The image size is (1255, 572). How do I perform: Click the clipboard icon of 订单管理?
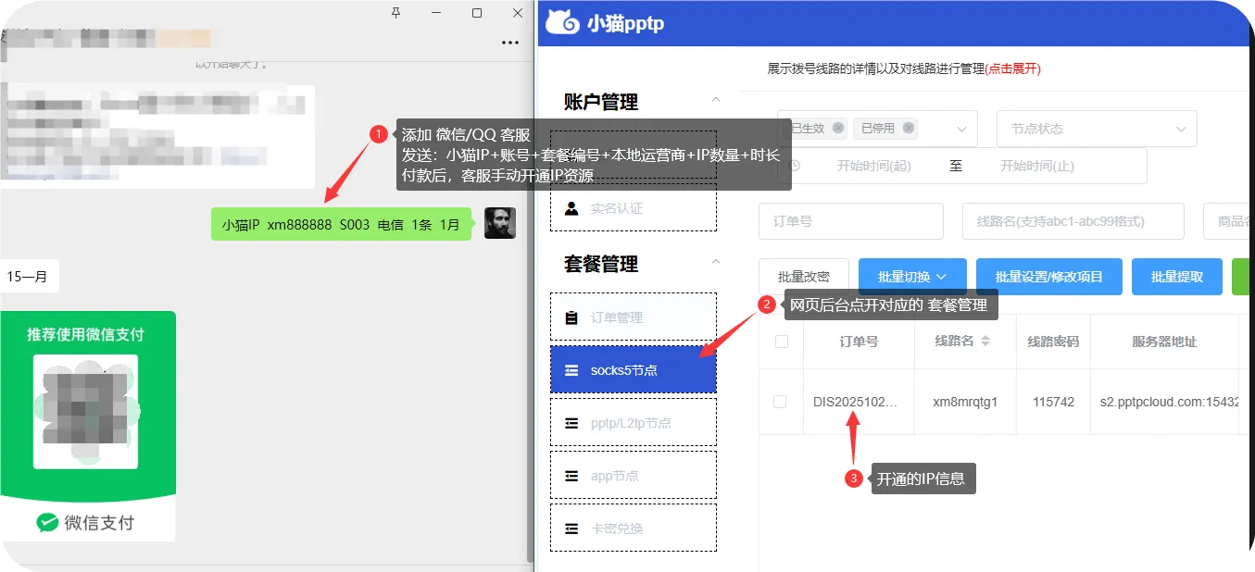[x=571, y=317]
